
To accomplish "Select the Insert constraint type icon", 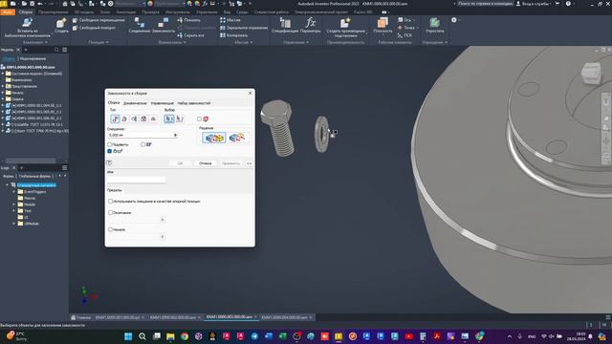I will pyautogui.click(x=143, y=118).
